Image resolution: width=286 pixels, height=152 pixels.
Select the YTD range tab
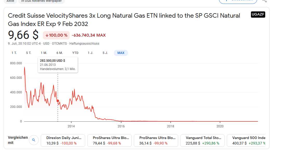[x=75, y=53]
